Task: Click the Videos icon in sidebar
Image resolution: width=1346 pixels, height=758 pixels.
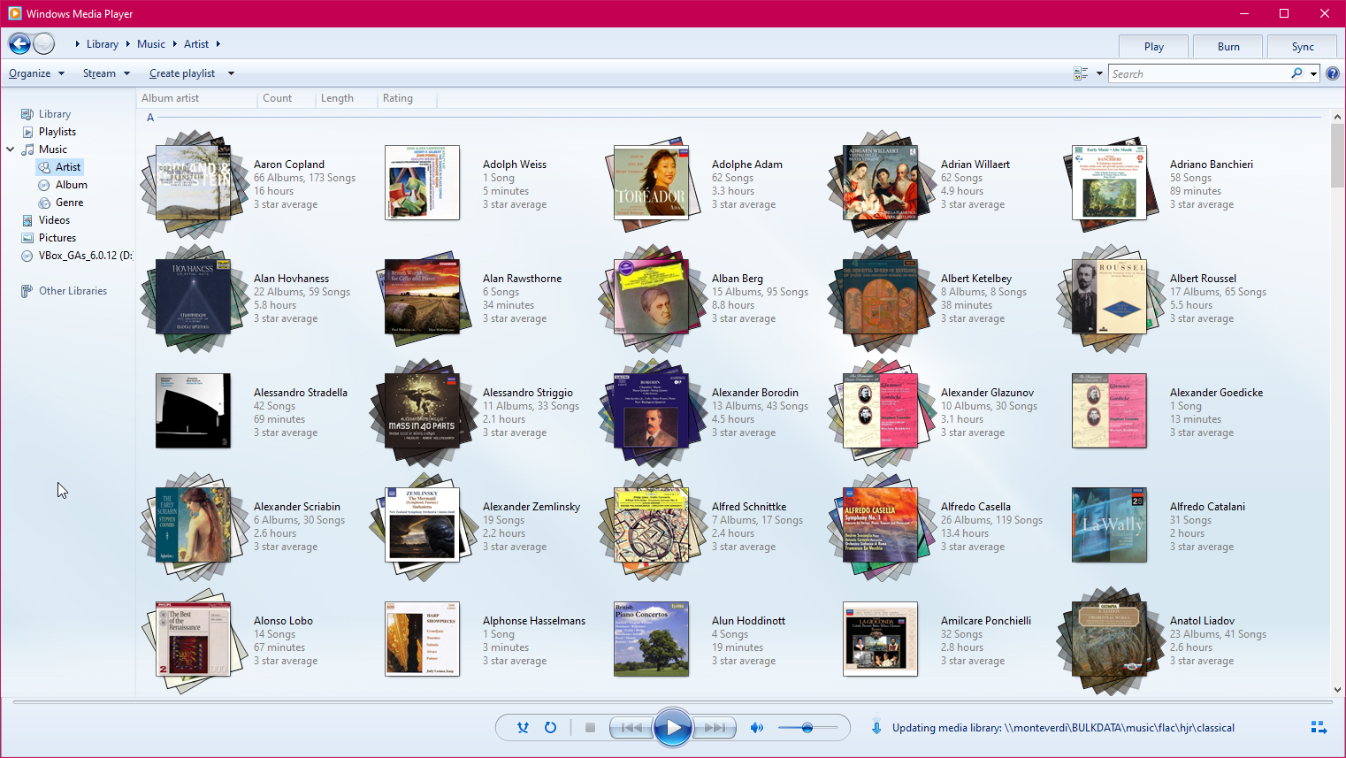Action: coord(27,220)
